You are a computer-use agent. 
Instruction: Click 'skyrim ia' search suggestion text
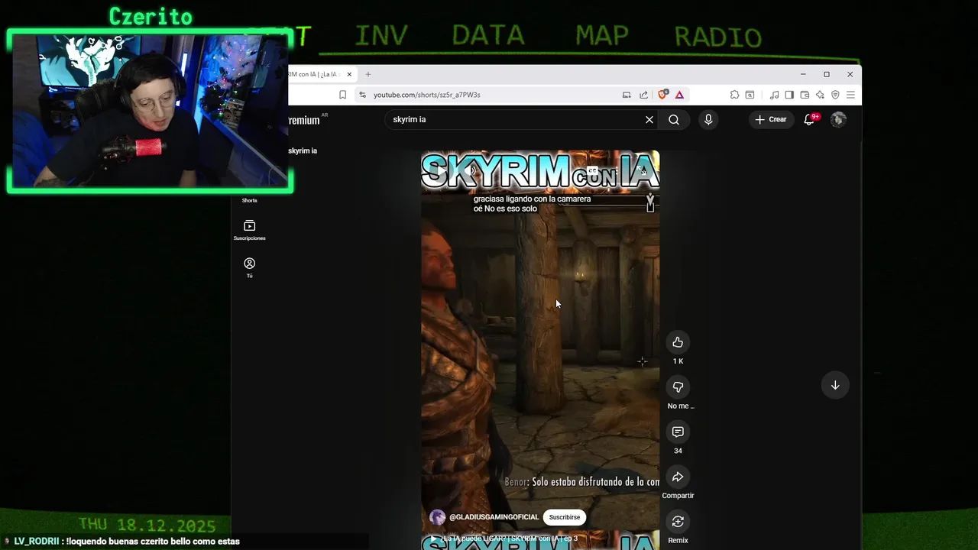point(303,150)
